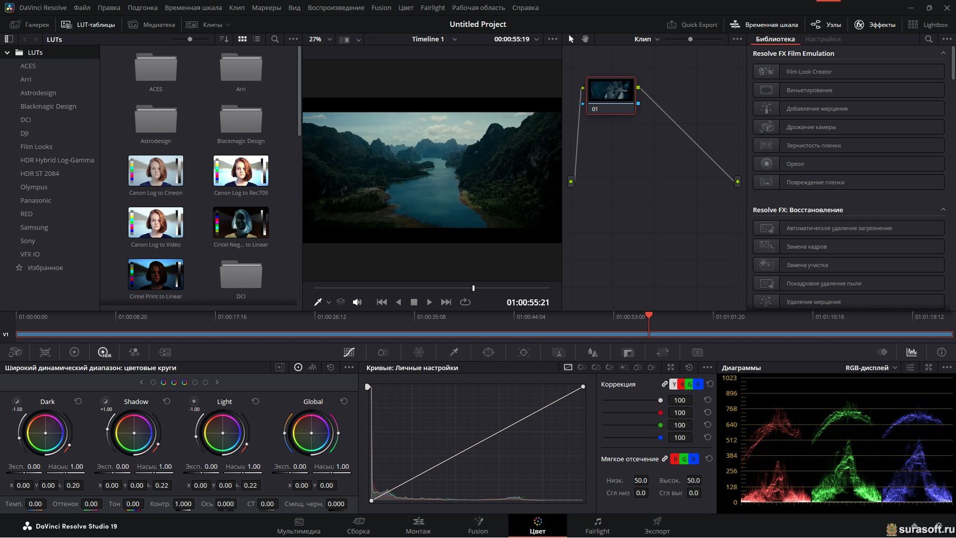The width and height of the screenshot is (956, 538).
Task: Open the Primaries color wheels icon
Action: tap(74, 352)
